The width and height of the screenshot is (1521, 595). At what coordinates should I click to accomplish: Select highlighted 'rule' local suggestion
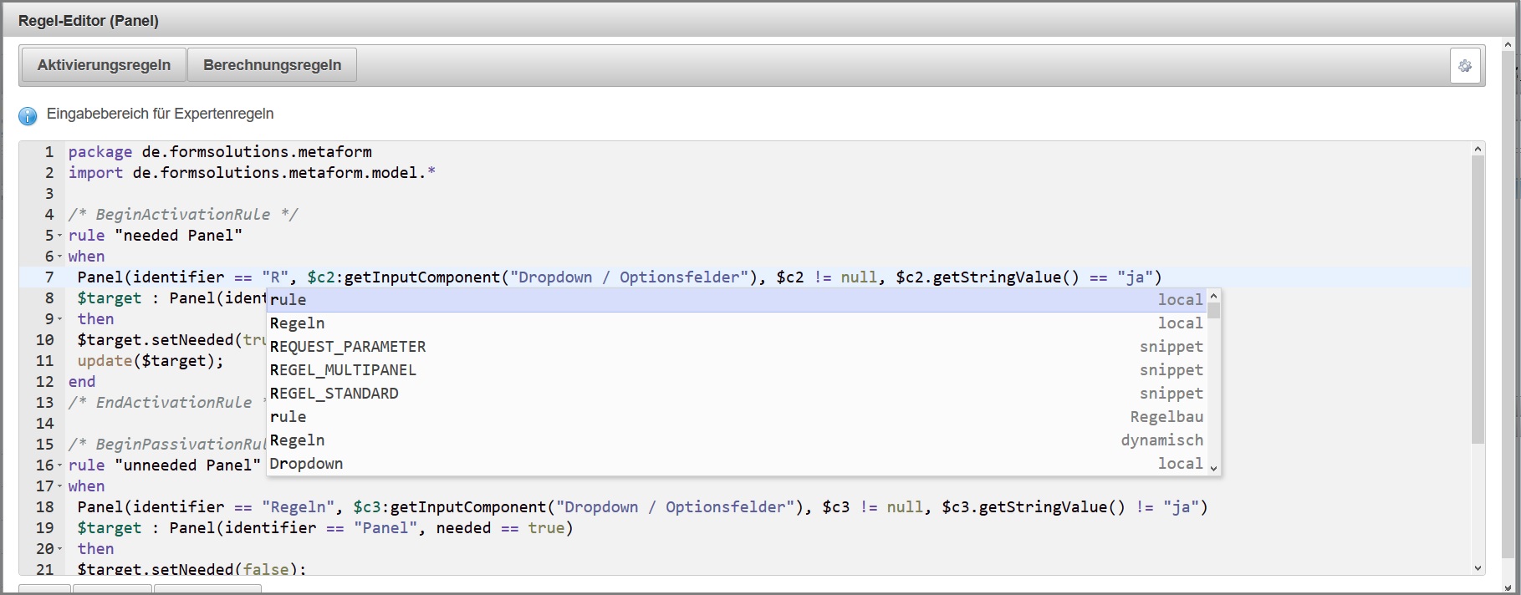(737, 300)
